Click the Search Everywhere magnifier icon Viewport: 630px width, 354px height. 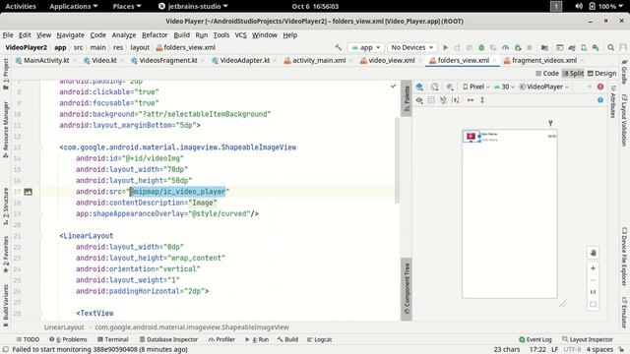click(610, 47)
